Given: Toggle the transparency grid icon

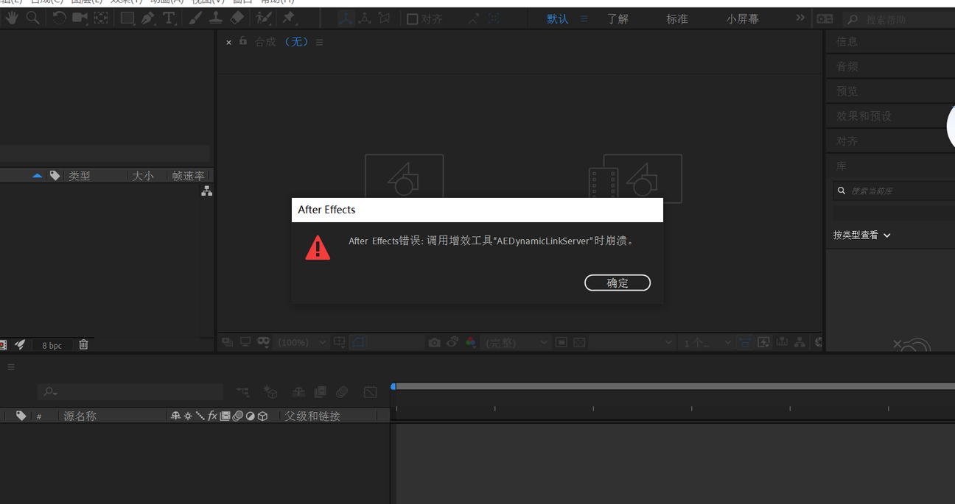Looking at the screenshot, I should 579,342.
